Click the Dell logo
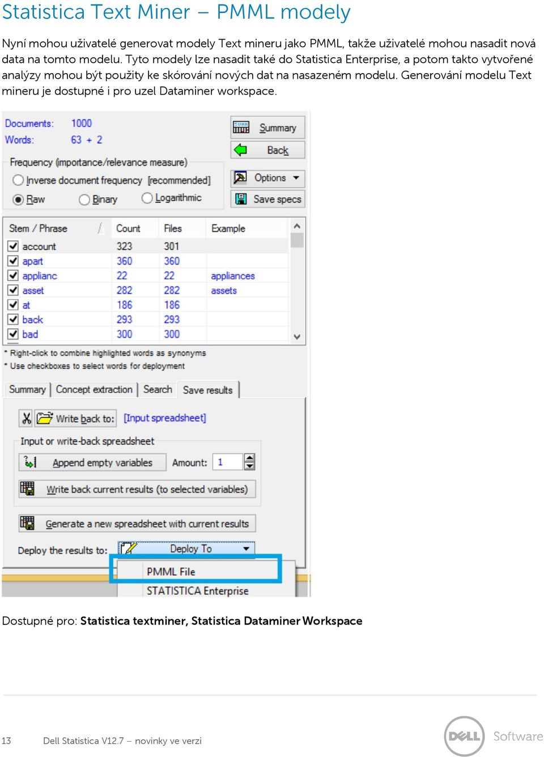Image resolution: width=544 pixels, height=757 pixels. (464, 736)
